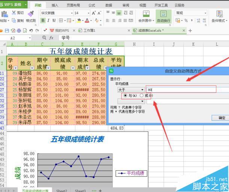Toggle italic formatting
This screenshot has width=229, height=192.
[48, 21]
